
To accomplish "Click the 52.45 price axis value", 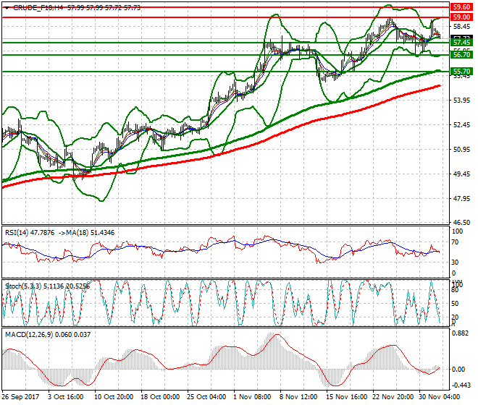I will pyautogui.click(x=461, y=125).
